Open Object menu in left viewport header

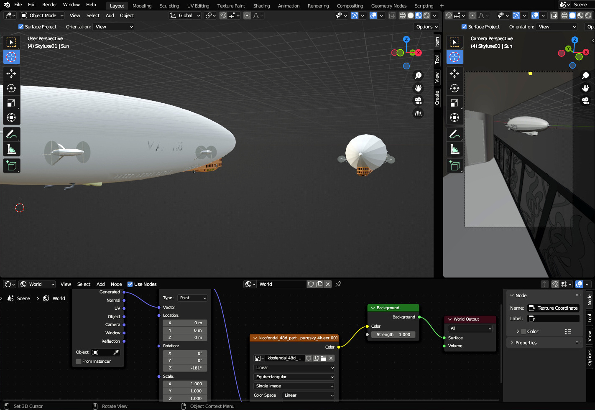[127, 15]
